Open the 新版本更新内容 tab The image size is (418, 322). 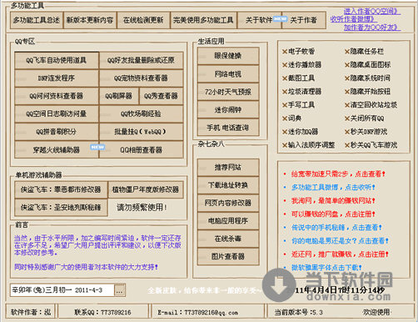click(90, 20)
